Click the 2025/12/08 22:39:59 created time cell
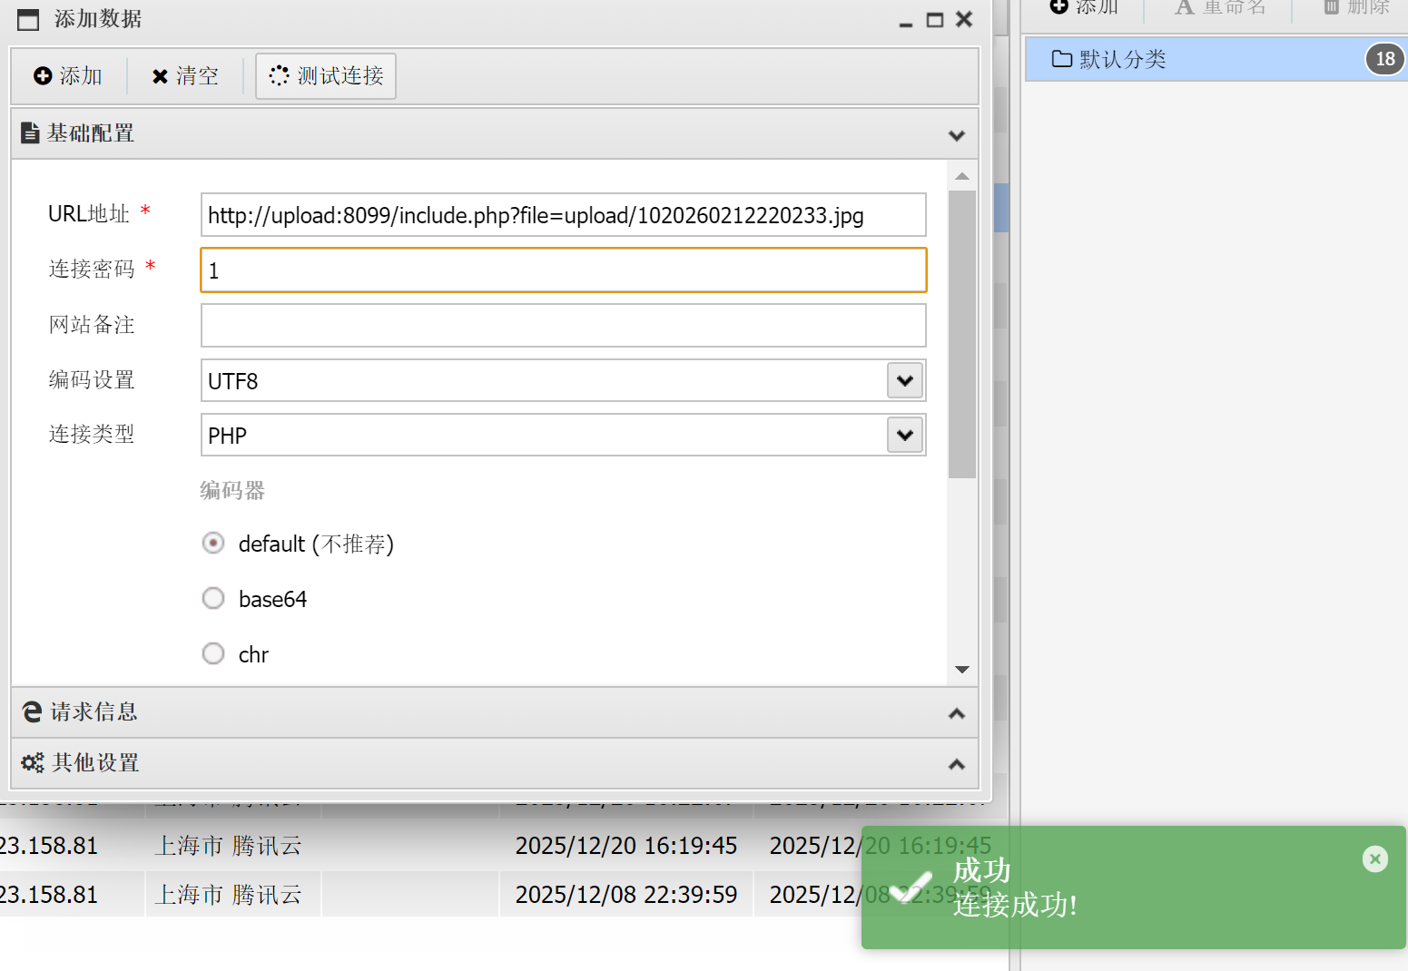 (626, 895)
